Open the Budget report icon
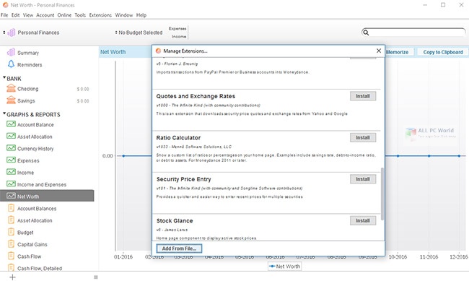This screenshot has height=281, width=469. coord(11,232)
